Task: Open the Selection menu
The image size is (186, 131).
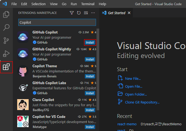Action: pos(38,4)
